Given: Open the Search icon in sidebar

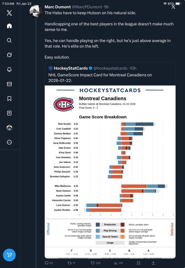Looking at the screenshot, I should [9, 40].
